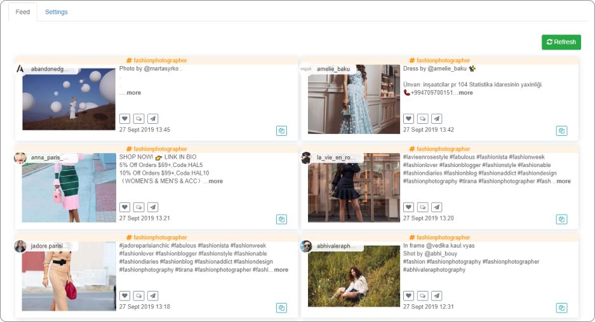View the abhivaleraph grass field photo
The height and width of the screenshot is (322, 595).
[x=345, y=276]
